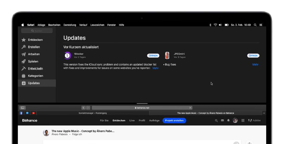287x144 pixels.
Task: Click the blue Projekt erstellen button
Action: (x=174, y=121)
